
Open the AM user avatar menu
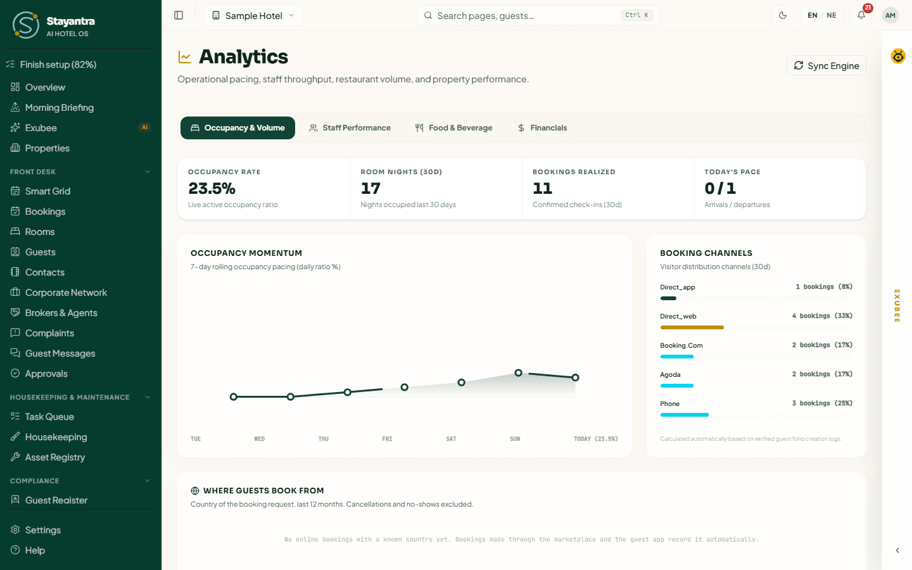point(890,15)
